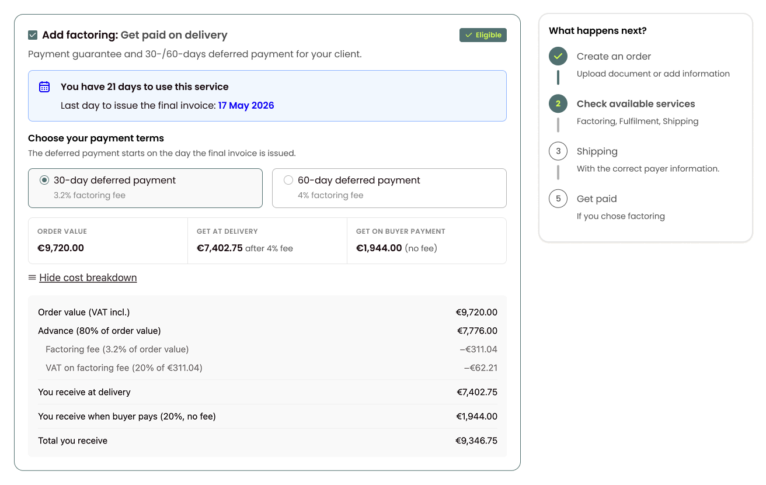766x485 pixels.
Task: Click the What happens next? heading
Action: [598, 31]
